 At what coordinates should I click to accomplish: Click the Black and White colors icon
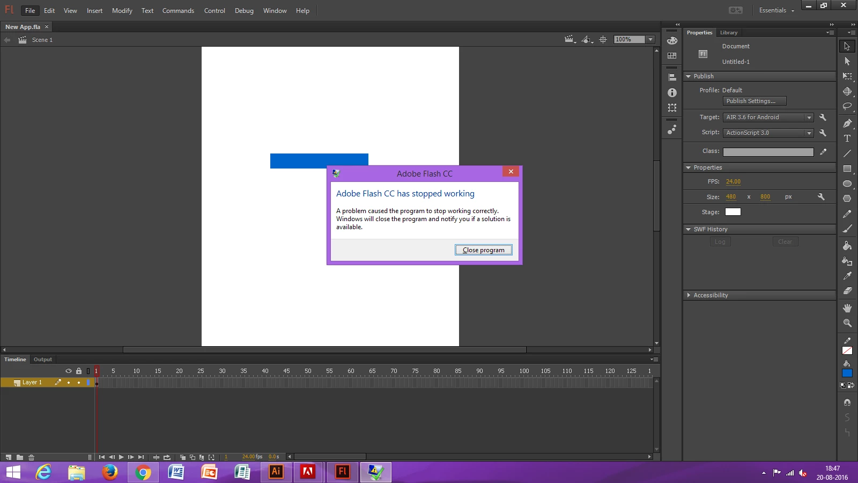pyautogui.click(x=843, y=385)
